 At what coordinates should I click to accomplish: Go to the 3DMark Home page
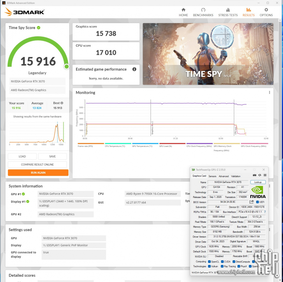pos(183,12)
